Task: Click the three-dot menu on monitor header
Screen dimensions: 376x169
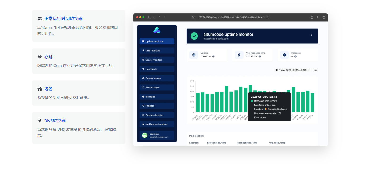Action: (x=311, y=35)
